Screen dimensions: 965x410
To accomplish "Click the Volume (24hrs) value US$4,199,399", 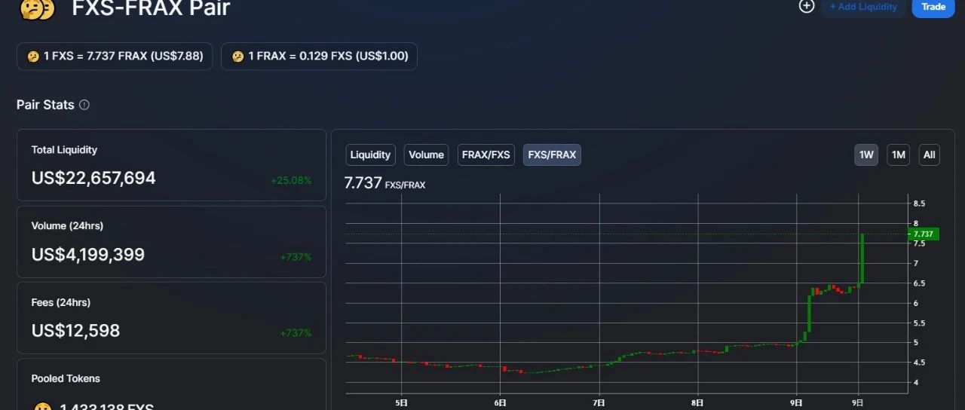I will (x=88, y=255).
